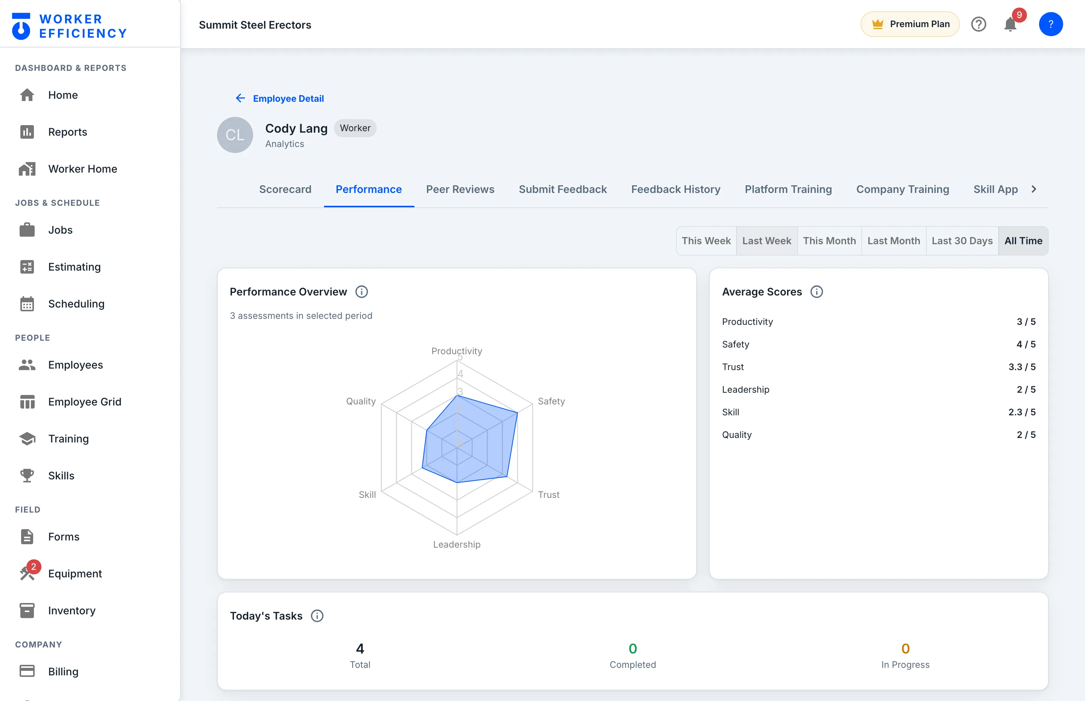Select the This Week period filter
1085x701 pixels.
706,240
